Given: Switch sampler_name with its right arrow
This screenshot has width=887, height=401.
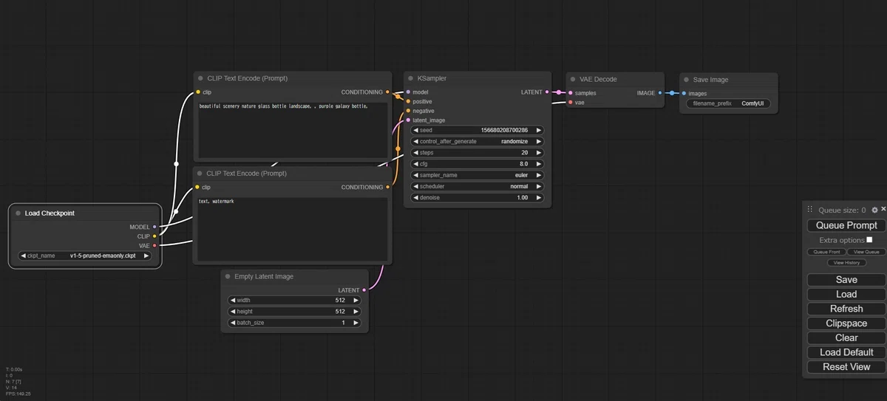Looking at the screenshot, I should pyautogui.click(x=539, y=175).
